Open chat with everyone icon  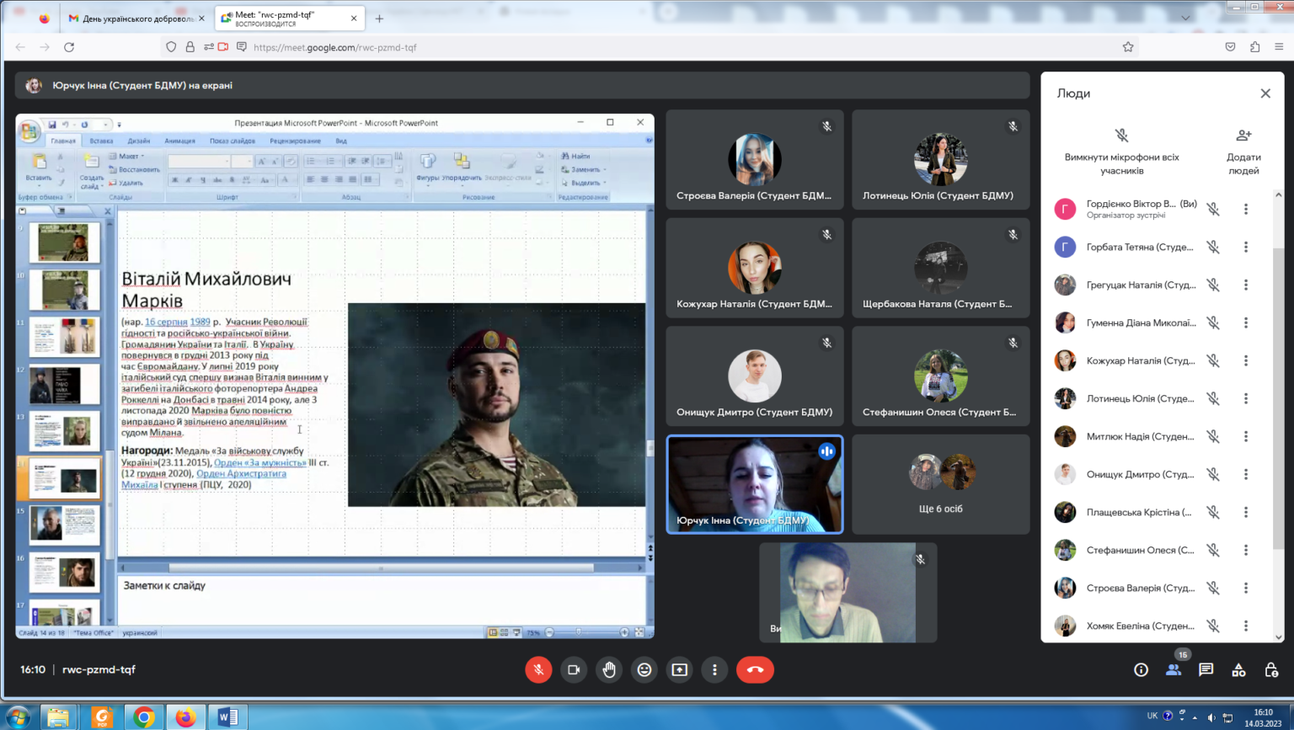[1206, 669]
